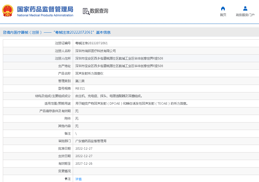Click the 政务服务门户 person icon

coord(245,9)
